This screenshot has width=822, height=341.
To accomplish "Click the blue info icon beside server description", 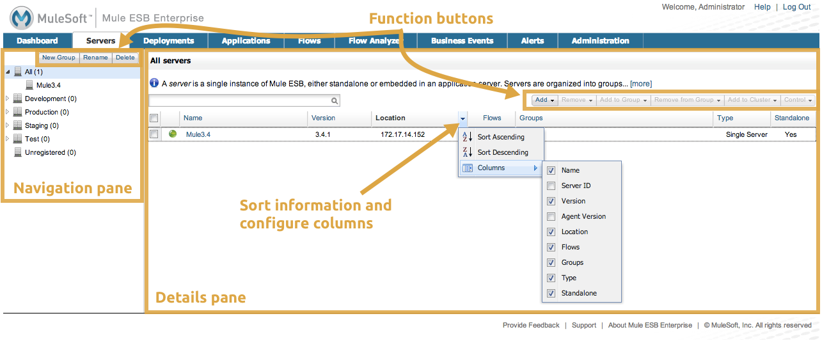I will pyautogui.click(x=154, y=83).
